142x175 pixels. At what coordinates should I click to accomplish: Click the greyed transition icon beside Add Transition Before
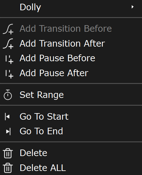8,29
